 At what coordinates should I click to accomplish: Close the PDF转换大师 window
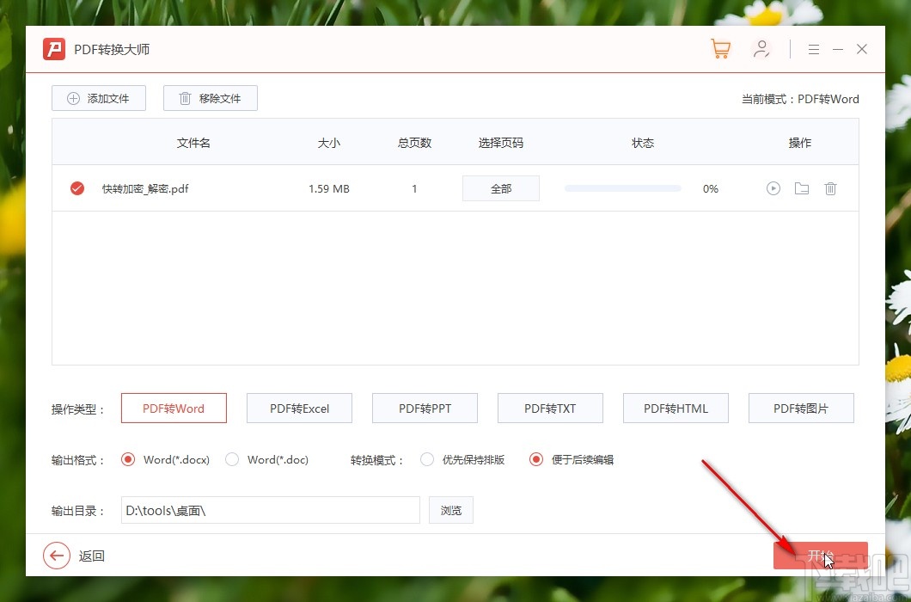pos(862,49)
